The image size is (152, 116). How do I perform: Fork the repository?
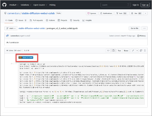coord(121,13)
